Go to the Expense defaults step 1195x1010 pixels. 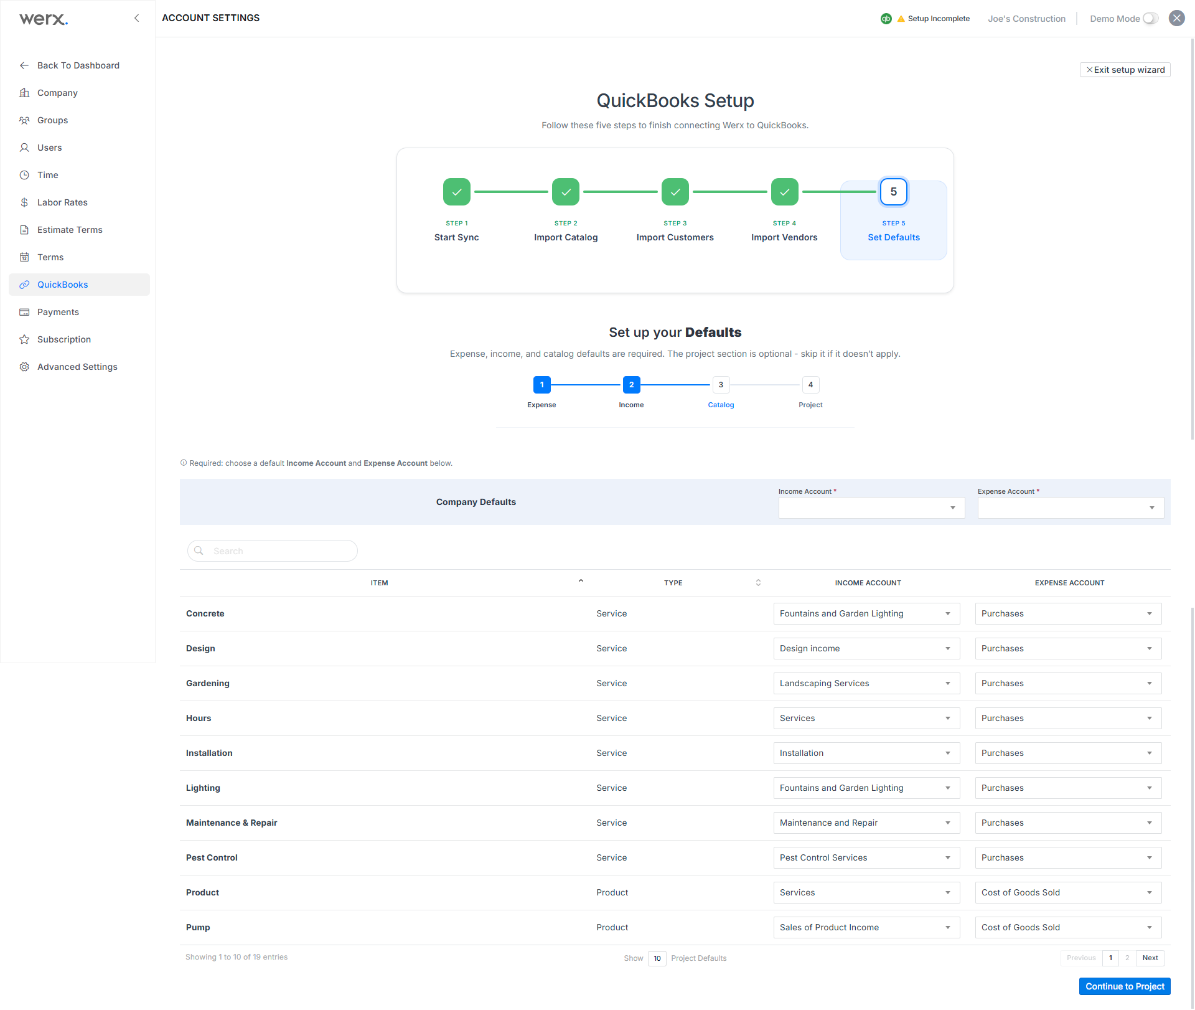coord(542,385)
